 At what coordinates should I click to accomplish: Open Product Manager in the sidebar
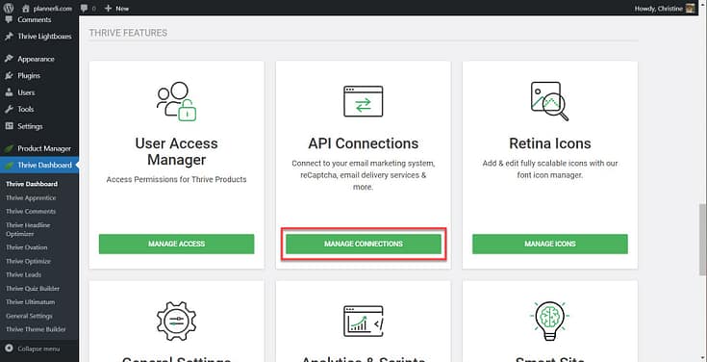click(x=44, y=148)
